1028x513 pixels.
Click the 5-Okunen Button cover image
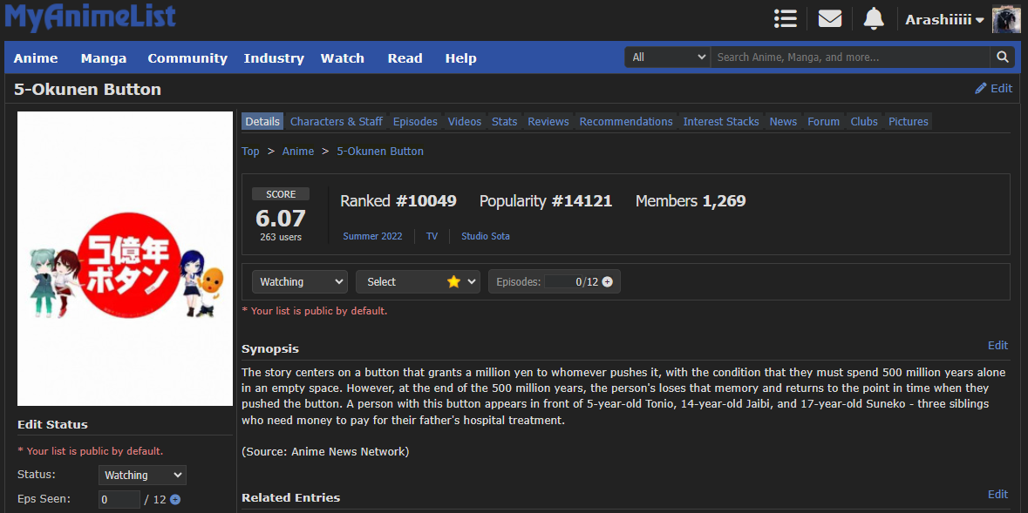[x=126, y=259]
